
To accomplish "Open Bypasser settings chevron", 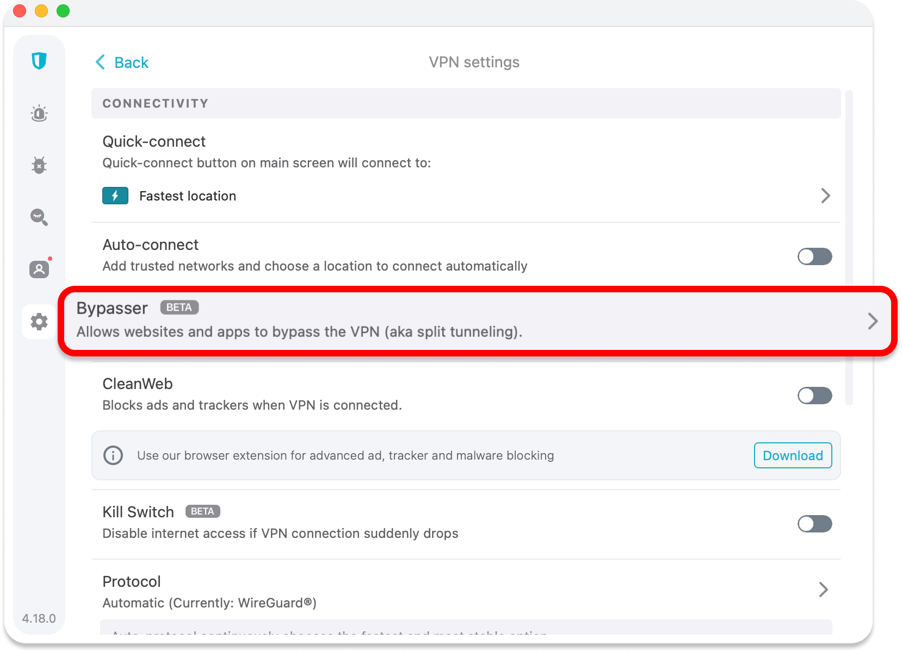I will (x=873, y=321).
